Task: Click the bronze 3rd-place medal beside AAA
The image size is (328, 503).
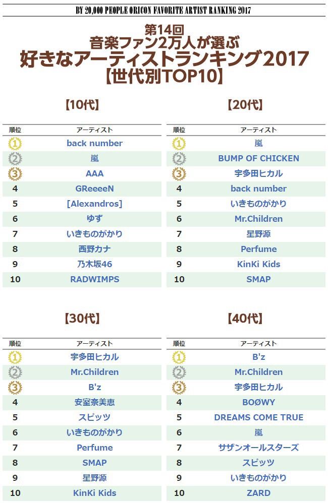Action: tap(15, 174)
